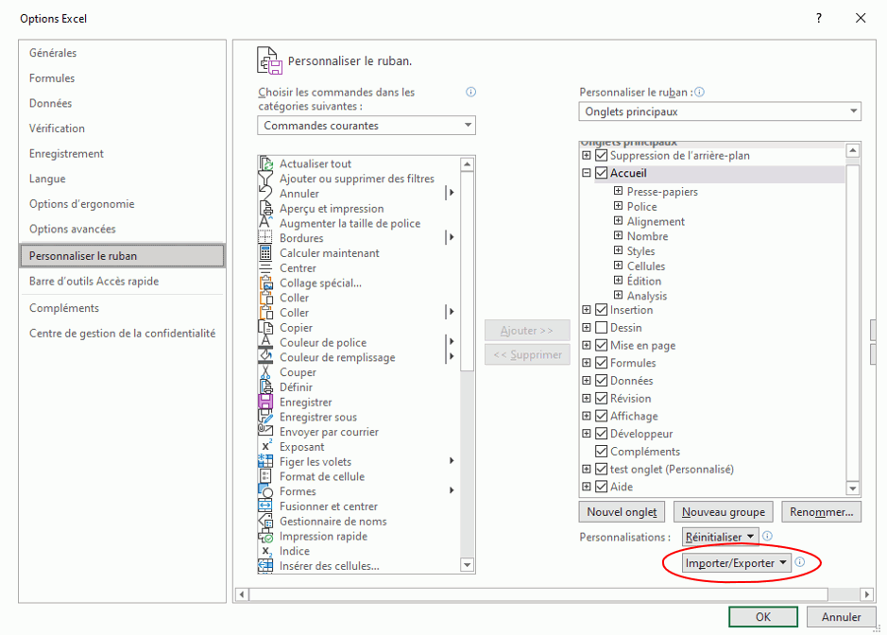Click the purple Enregistrer floppy icon
The height and width of the screenshot is (635, 887).
point(265,402)
